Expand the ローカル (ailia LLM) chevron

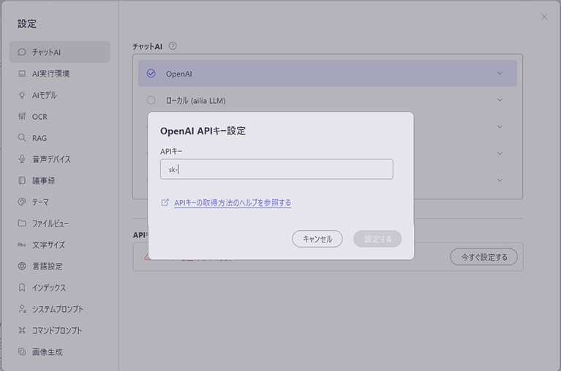(500, 100)
